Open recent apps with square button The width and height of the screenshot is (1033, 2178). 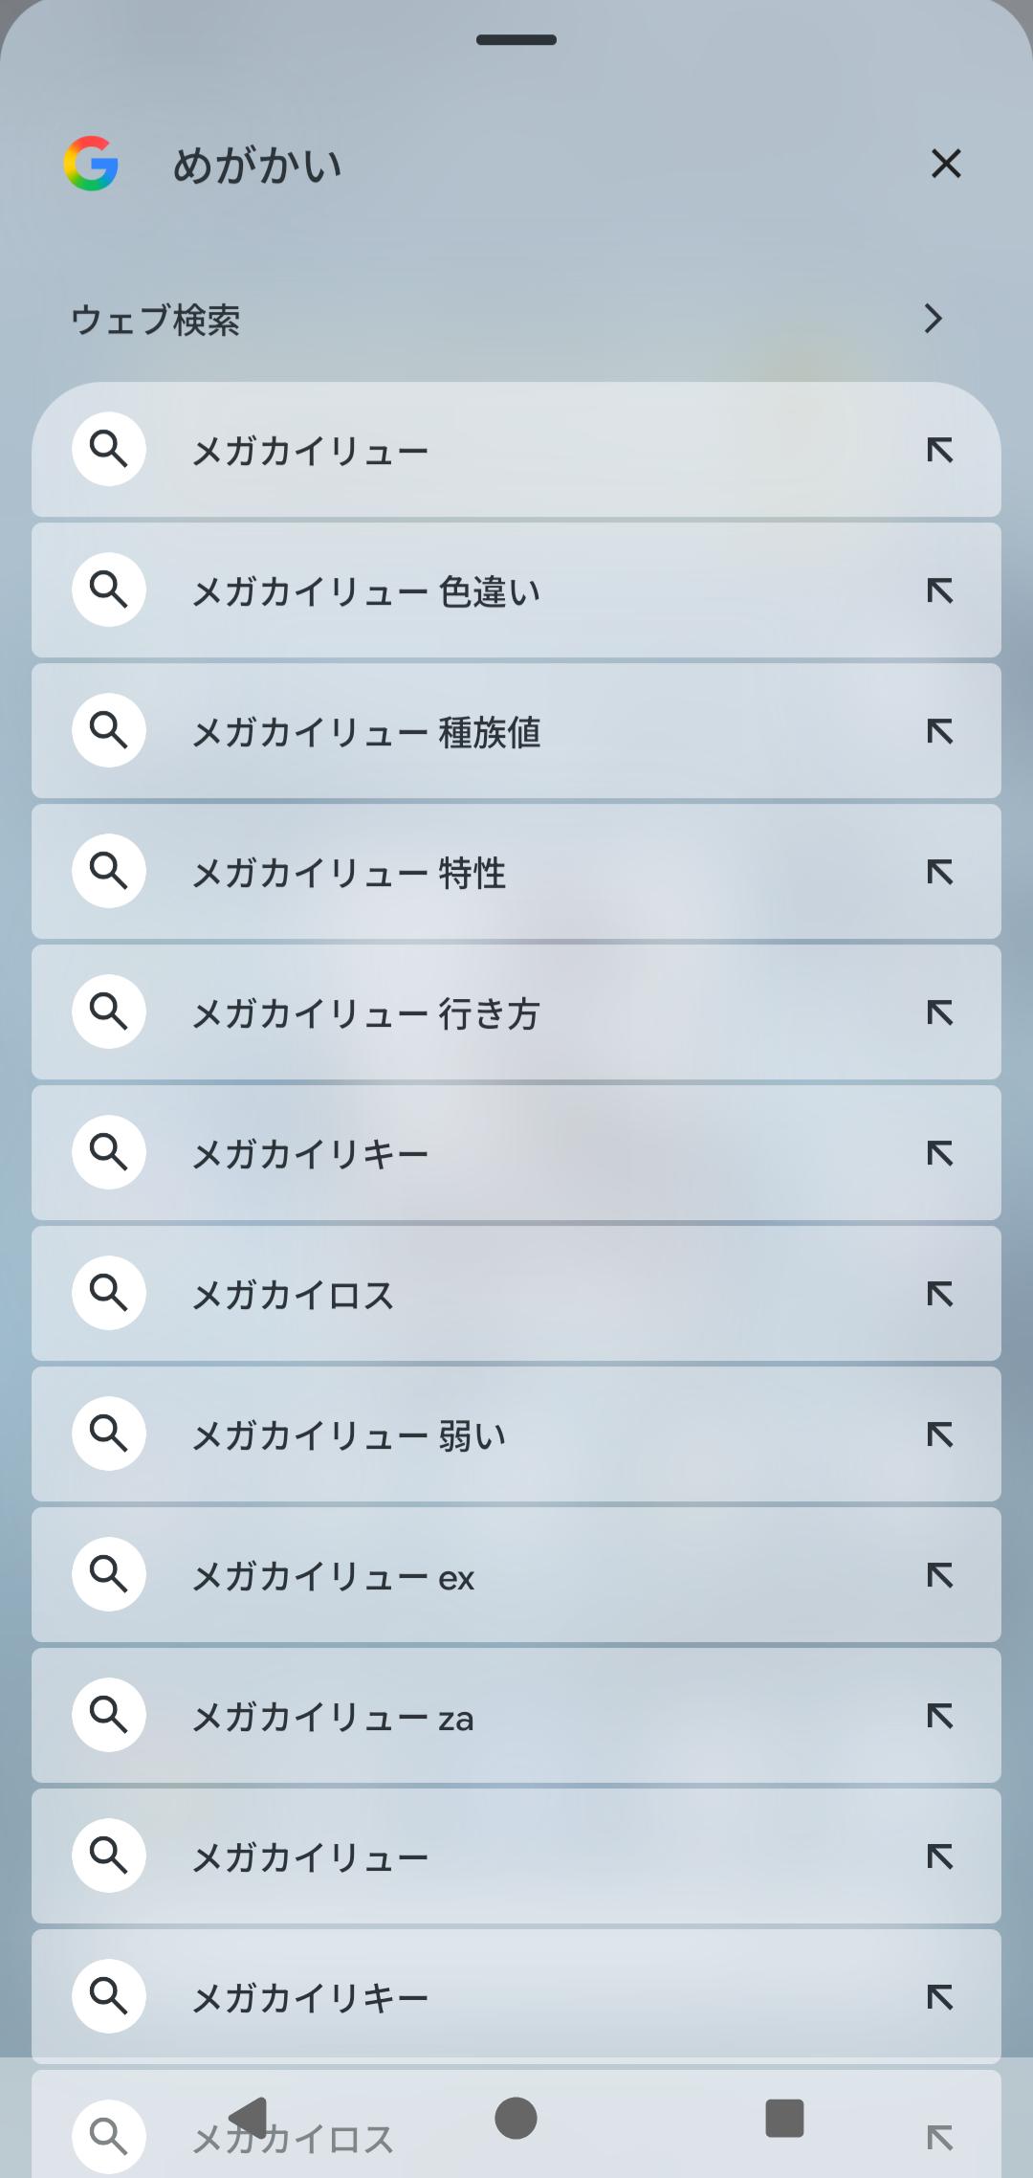(x=784, y=2118)
